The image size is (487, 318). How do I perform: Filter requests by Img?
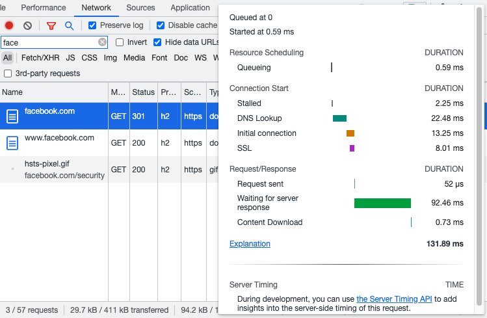(x=111, y=58)
